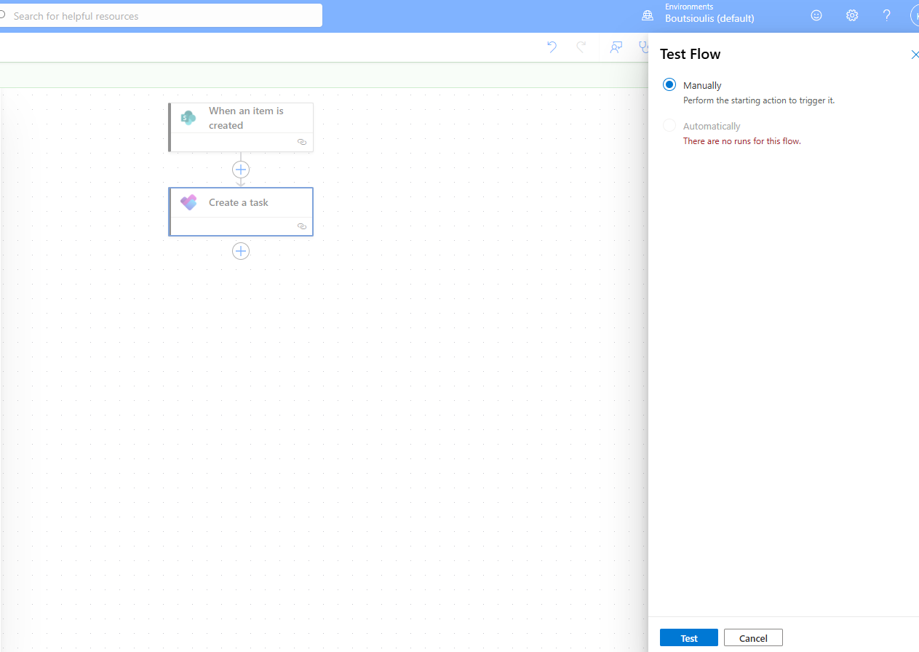This screenshot has width=919, height=652.
Task: Open Help with the question mark icon
Action: pos(886,15)
